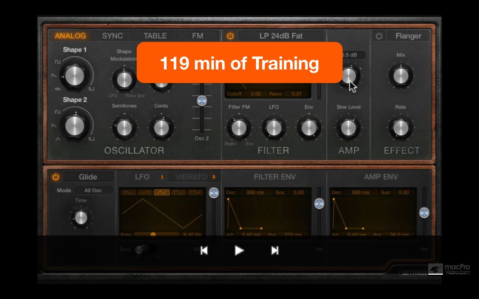Viewport: 479px width, 299px height.
Task: Click the 119 min of Training banner
Action: click(x=239, y=62)
